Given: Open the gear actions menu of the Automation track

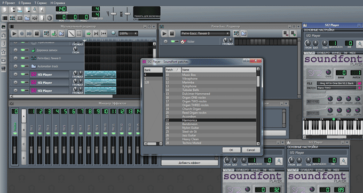Looking at the screenshot, I should [x=15, y=66].
